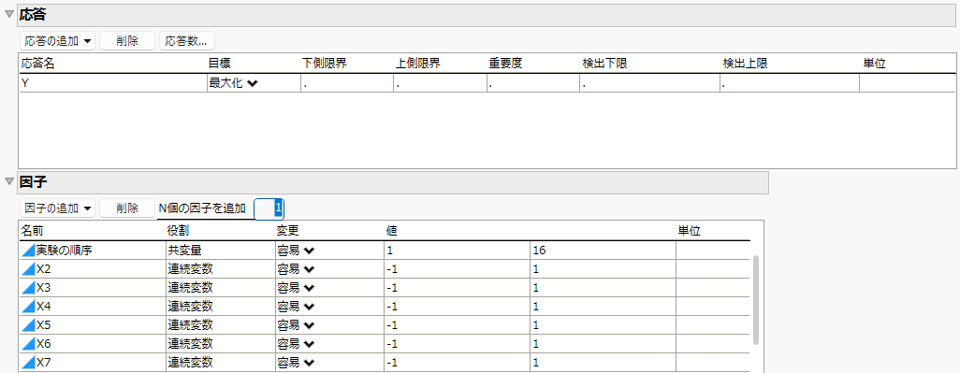Screen dimensions: 960x373
Task: Click the value 16 for 実験の順序
Action: pyautogui.click(x=603, y=251)
